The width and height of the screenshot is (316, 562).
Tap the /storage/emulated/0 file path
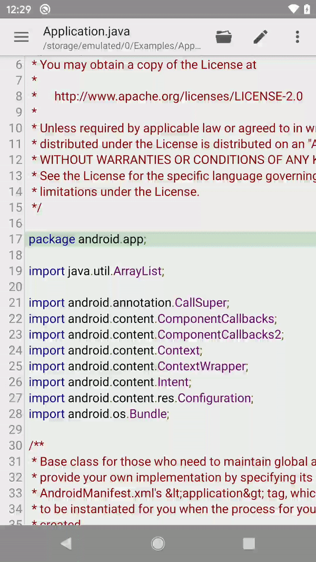pyautogui.click(x=122, y=46)
